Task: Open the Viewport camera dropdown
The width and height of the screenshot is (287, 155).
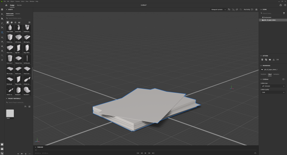Action: [219, 9]
